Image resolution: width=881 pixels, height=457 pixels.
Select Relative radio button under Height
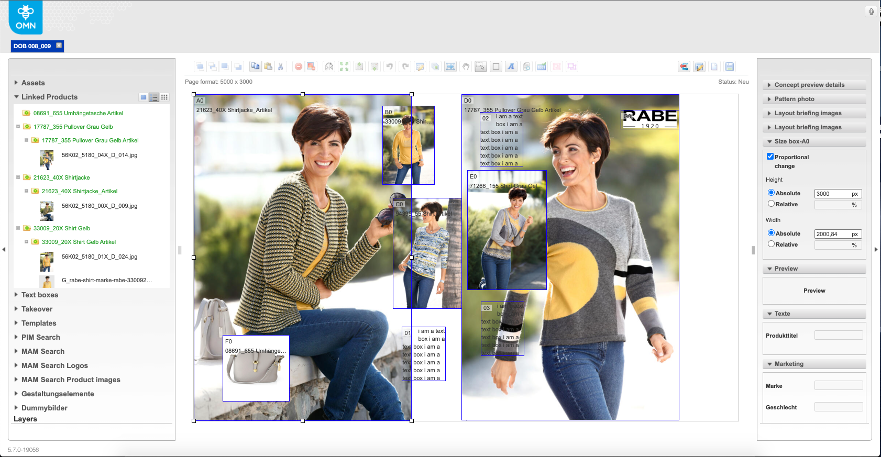[x=771, y=204]
